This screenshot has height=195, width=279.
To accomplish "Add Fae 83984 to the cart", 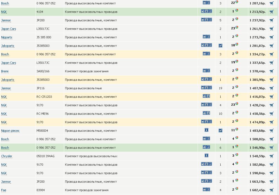I will click(272, 190).
